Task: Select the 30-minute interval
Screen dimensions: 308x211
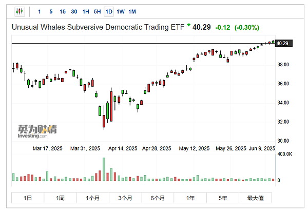Action: tap(74, 11)
